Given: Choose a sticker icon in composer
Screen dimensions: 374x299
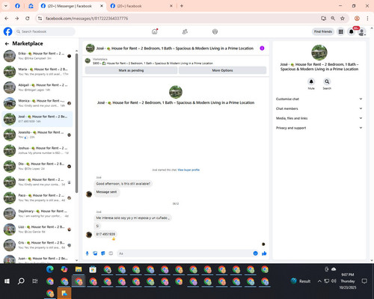Looking at the screenshot, I should tap(103, 253).
